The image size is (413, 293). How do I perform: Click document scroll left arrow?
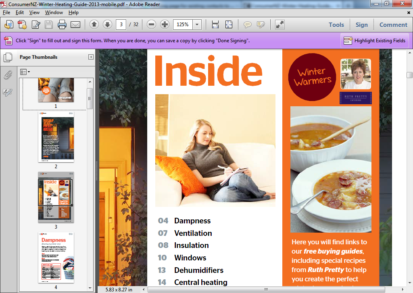pos(144,290)
